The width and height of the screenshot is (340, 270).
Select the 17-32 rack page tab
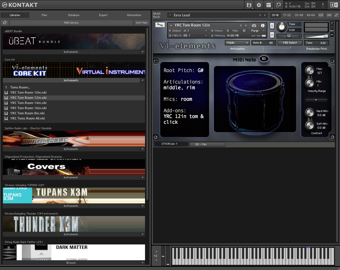(x=287, y=15)
